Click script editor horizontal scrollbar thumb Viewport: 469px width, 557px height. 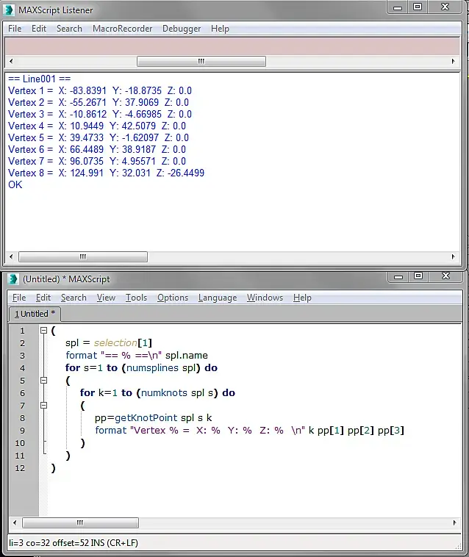pos(80,522)
